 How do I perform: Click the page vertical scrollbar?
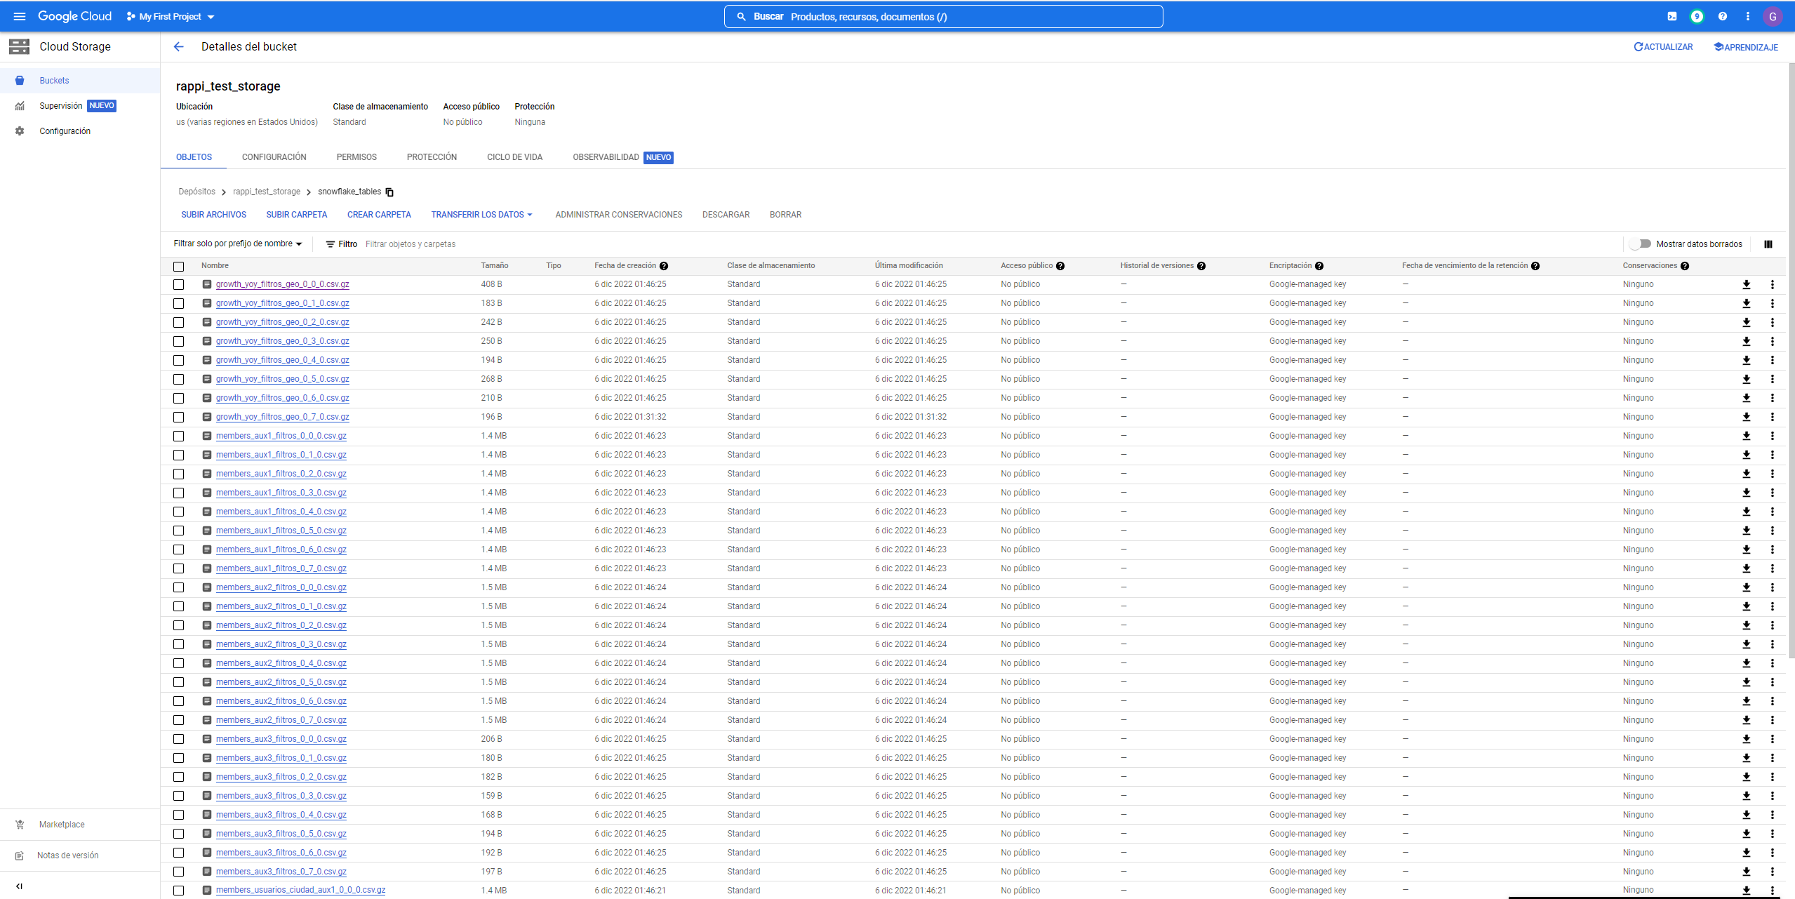coord(1791,359)
